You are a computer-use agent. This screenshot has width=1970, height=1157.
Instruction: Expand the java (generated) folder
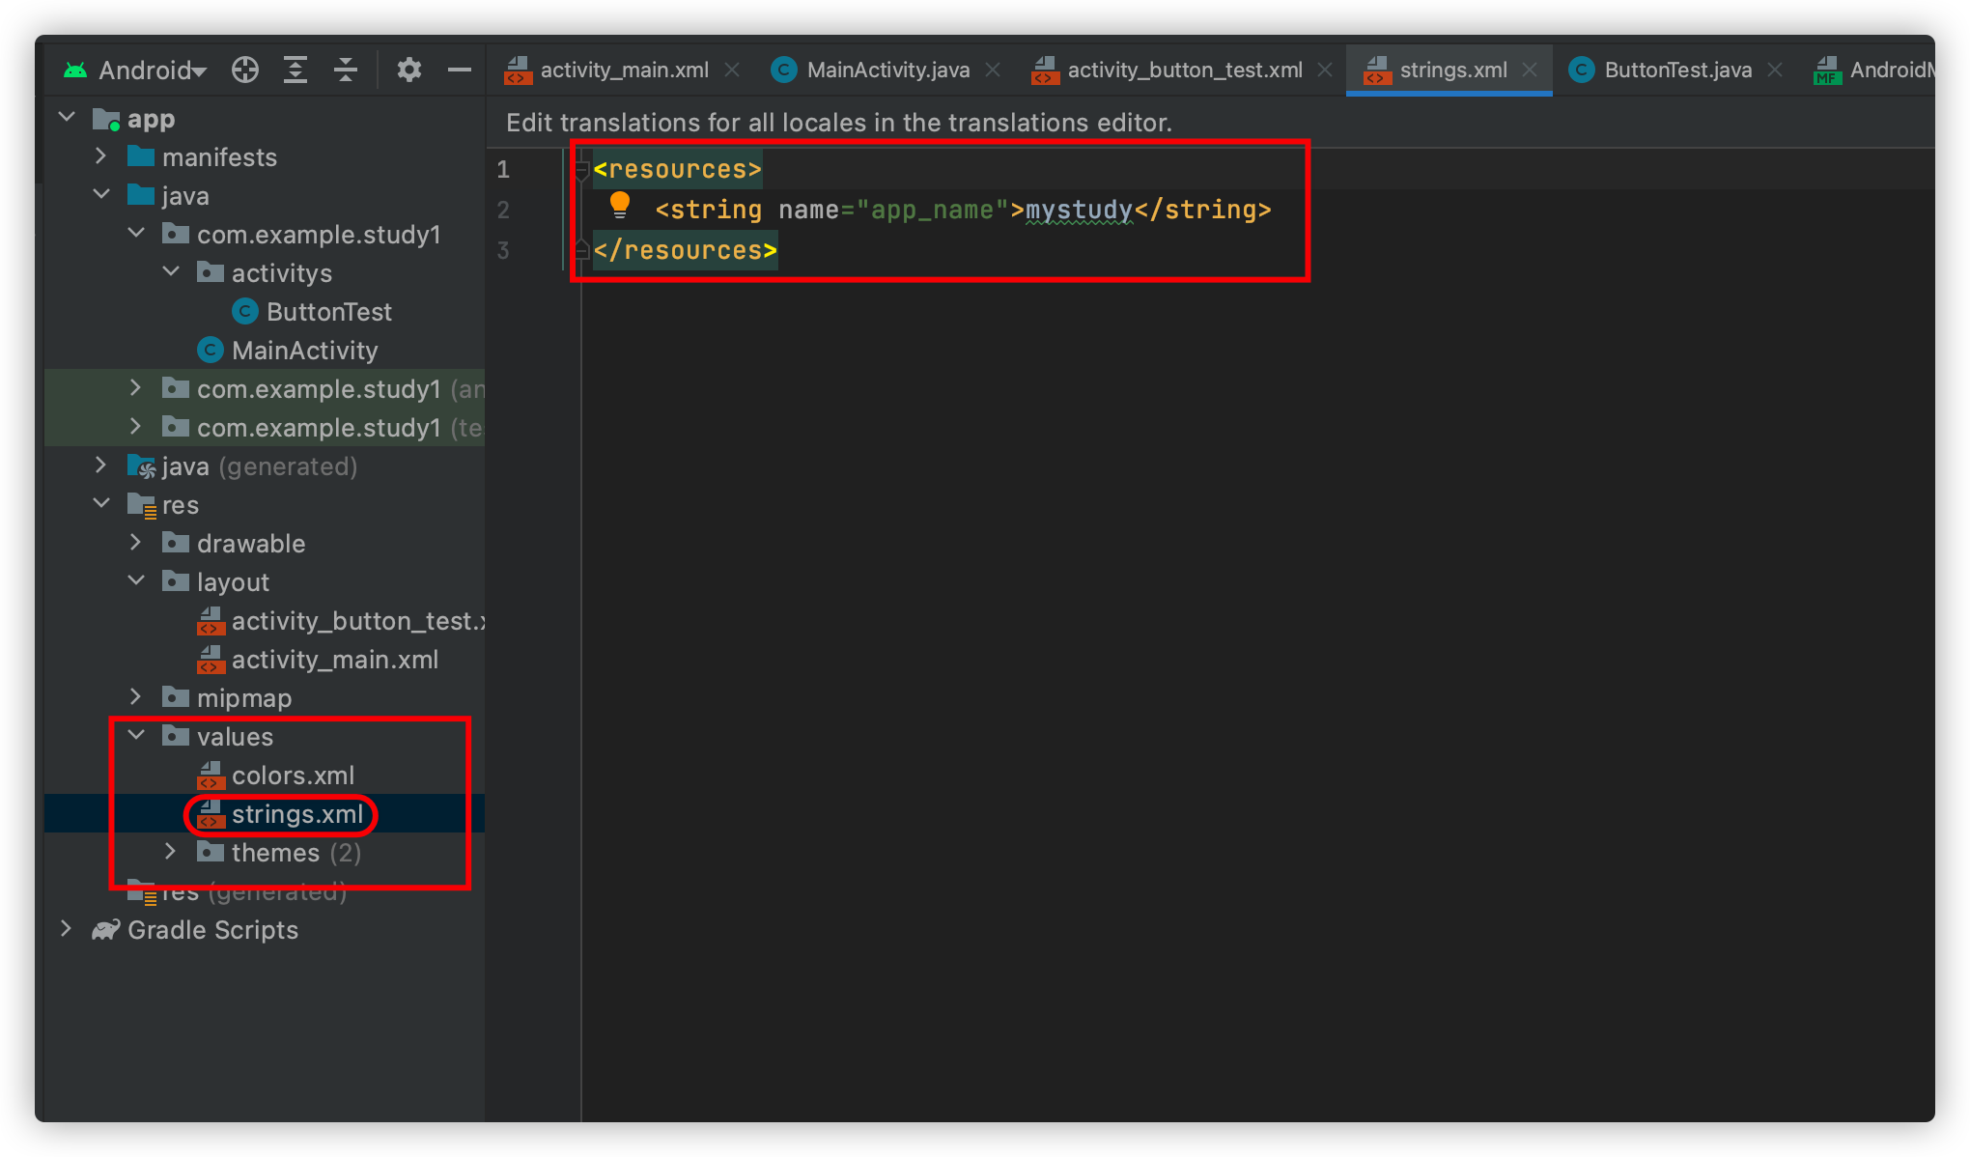101,466
